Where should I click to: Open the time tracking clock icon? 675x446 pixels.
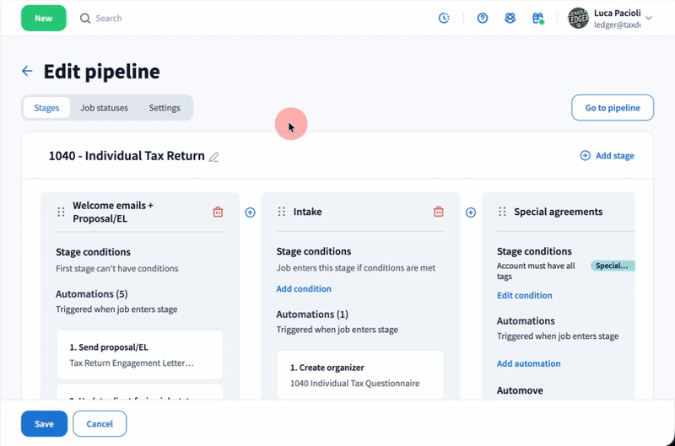coord(444,18)
